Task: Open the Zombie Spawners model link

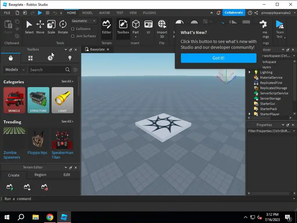Action: point(12,155)
